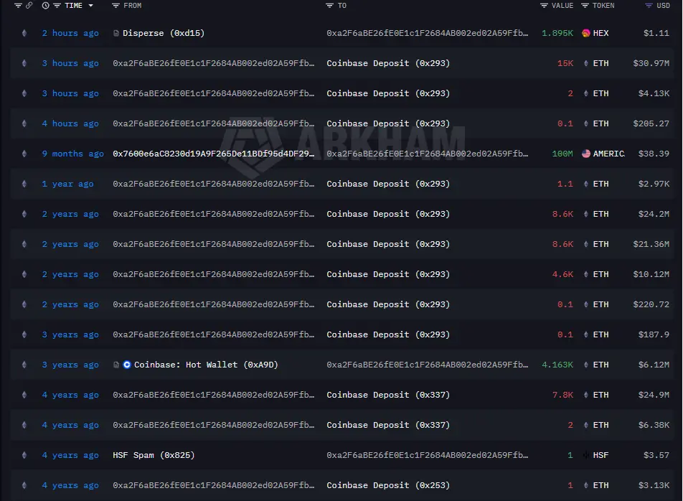683x501 pixels.
Task: Open the Disperse (0xd15) entity
Action: pyautogui.click(x=164, y=33)
